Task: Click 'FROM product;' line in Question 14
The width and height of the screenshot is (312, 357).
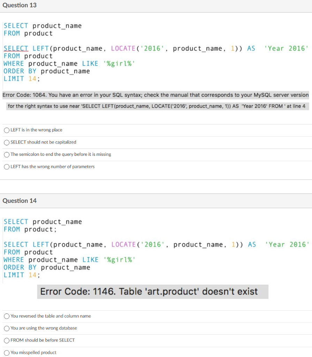Action: tap(30, 229)
